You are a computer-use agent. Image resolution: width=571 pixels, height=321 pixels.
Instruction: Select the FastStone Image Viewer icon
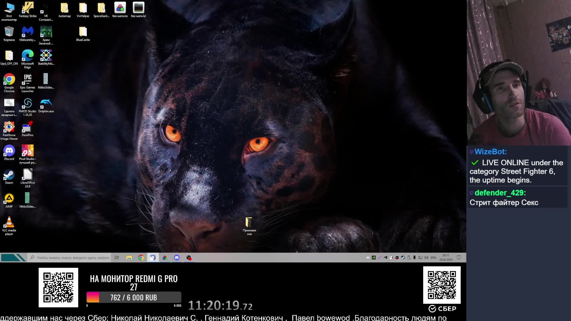tap(9, 128)
